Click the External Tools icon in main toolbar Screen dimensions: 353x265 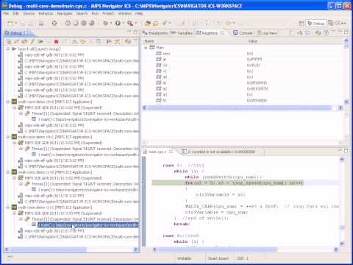[130, 24]
